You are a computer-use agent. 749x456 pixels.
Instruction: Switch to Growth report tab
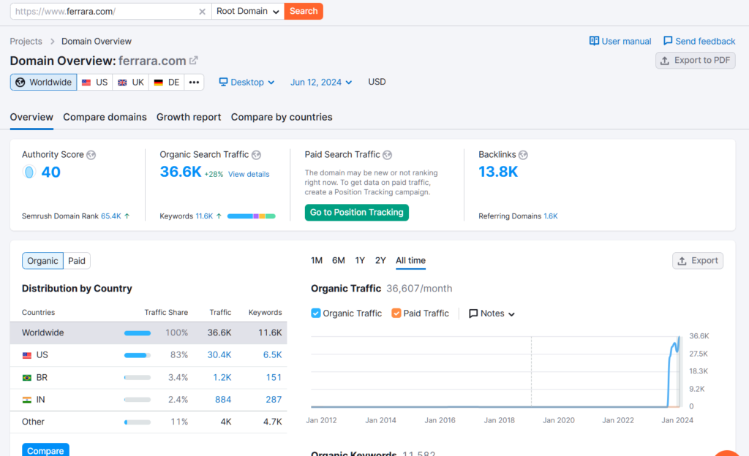tap(189, 117)
